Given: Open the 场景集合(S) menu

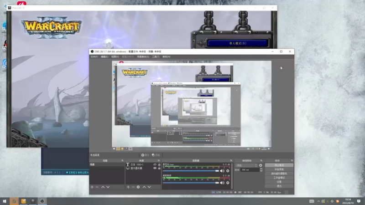Looking at the screenshot, I should click(143, 56).
